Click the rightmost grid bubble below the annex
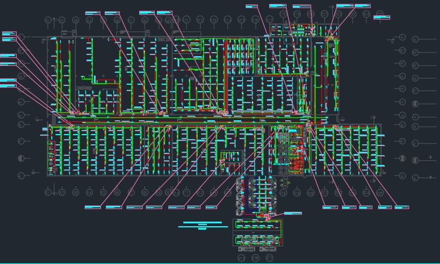This screenshot has width=440, height=264. pyautogui.click(x=270, y=258)
